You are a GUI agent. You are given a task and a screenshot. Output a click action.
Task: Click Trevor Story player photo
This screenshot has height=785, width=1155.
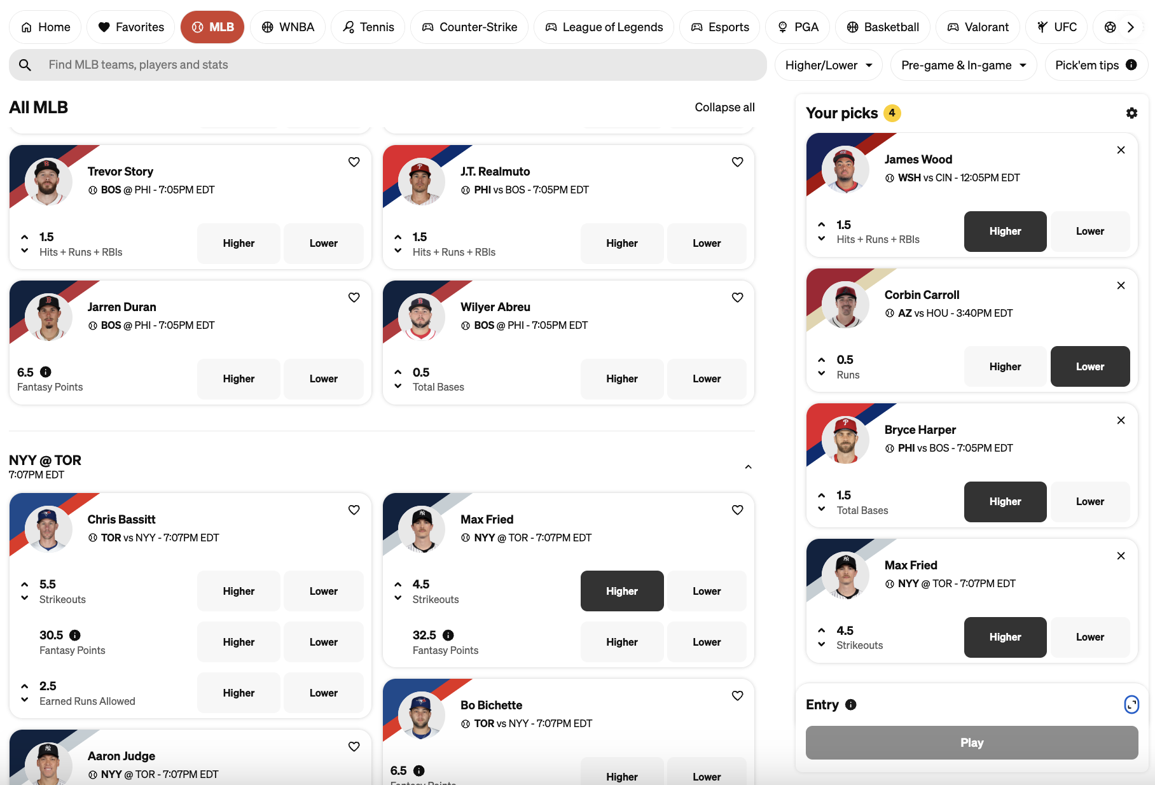pos(48,181)
